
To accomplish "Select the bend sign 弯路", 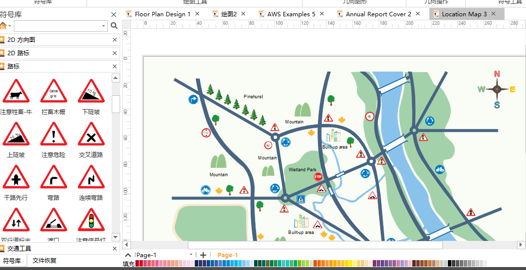I will [54, 177].
